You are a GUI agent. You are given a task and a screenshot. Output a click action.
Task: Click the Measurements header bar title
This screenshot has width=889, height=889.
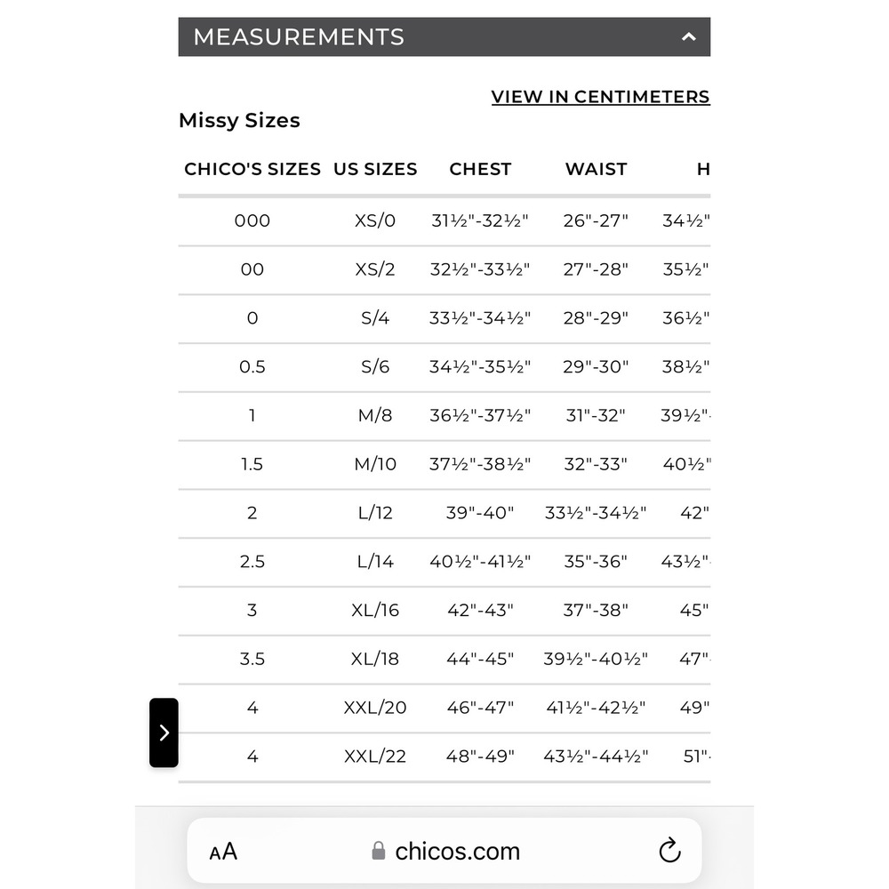coord(299,37)
